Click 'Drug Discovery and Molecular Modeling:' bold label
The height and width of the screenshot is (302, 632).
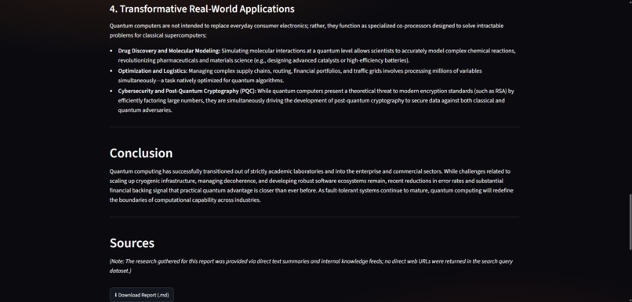click(x=169, y=51)
